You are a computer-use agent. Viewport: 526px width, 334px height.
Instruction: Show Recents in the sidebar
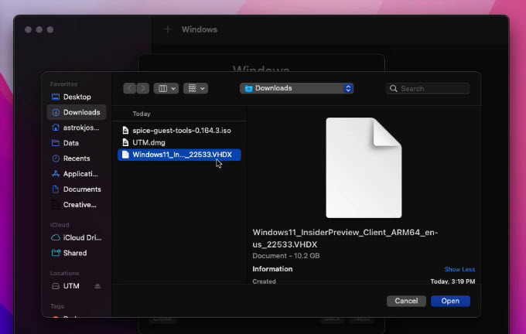pyautogui.click(x=77, y=158)
